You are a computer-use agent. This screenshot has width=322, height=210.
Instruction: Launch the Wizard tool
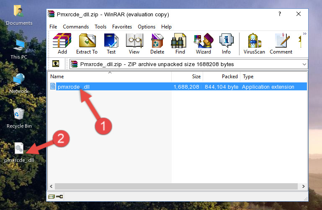pos(204,44)
